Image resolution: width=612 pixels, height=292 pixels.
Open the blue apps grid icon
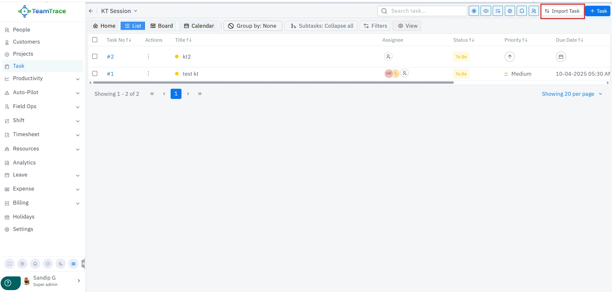pos(73,264)
